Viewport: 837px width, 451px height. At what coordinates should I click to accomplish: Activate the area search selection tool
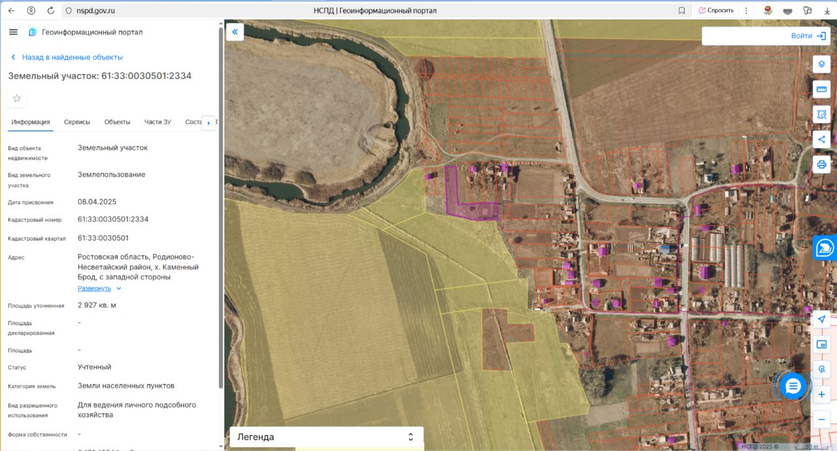(821, 114)
